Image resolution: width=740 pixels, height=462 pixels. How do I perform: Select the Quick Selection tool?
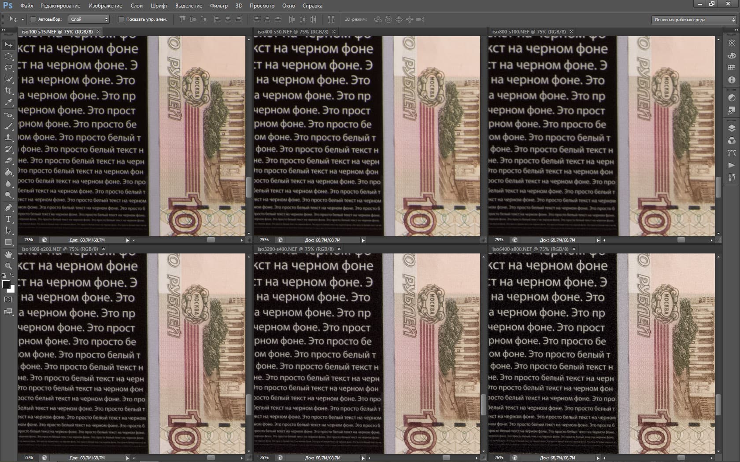click(8, 79)
